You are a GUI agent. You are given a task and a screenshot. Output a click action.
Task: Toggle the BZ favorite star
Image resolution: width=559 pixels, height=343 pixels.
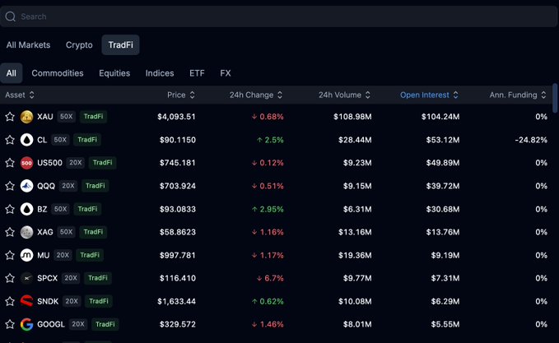tap(10, 209)
